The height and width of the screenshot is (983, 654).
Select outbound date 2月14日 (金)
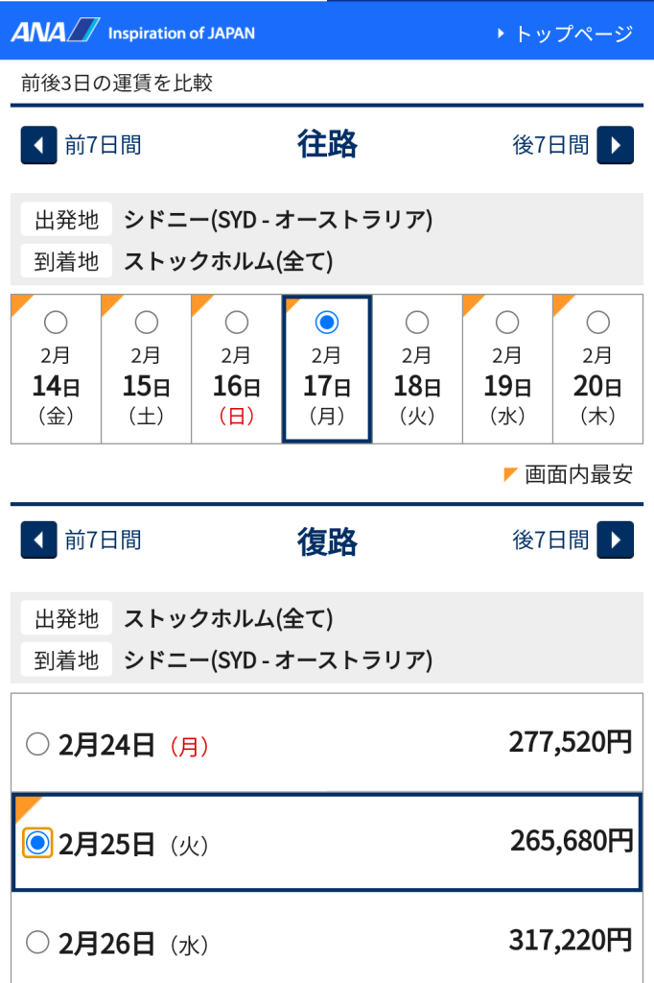click(x=56, y=322)
